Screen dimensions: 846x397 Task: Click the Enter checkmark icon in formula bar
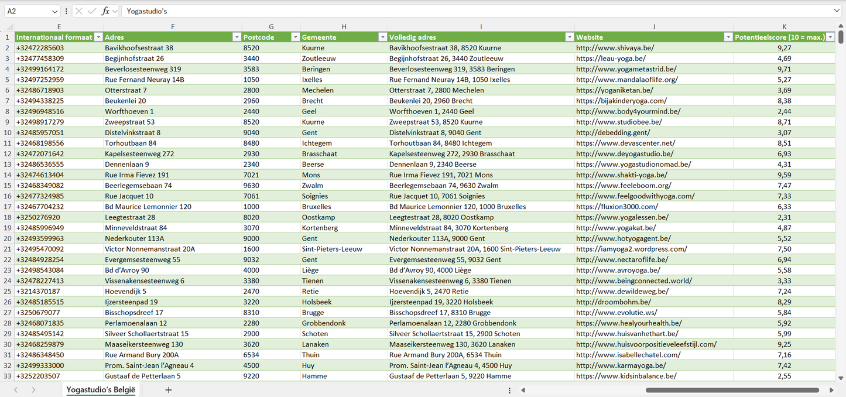click(x=92, y=11)
